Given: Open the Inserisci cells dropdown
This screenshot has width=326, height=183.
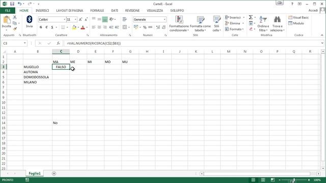Looking at the screenshot, I should [x=234, y=18].
